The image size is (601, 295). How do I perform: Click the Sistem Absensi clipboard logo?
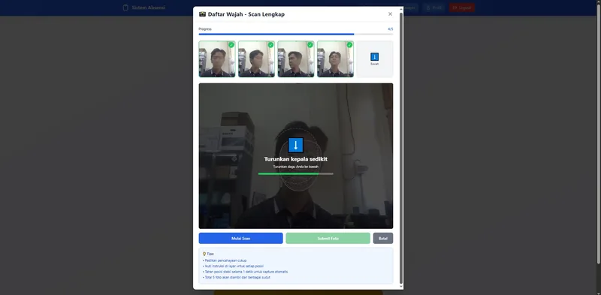pyautogui.click(x=125, y=8)
